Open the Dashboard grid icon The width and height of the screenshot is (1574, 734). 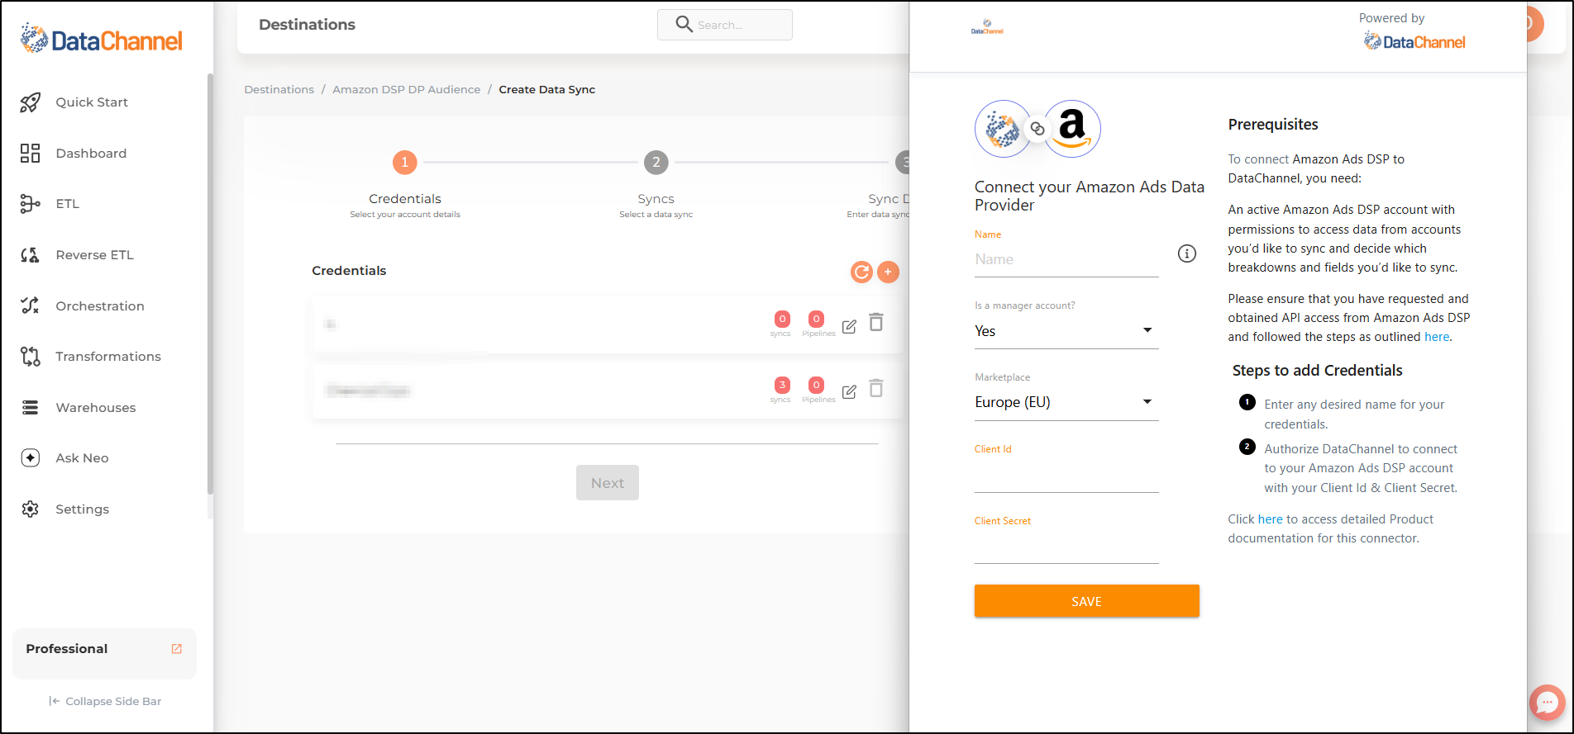click(x=31, y=153)
